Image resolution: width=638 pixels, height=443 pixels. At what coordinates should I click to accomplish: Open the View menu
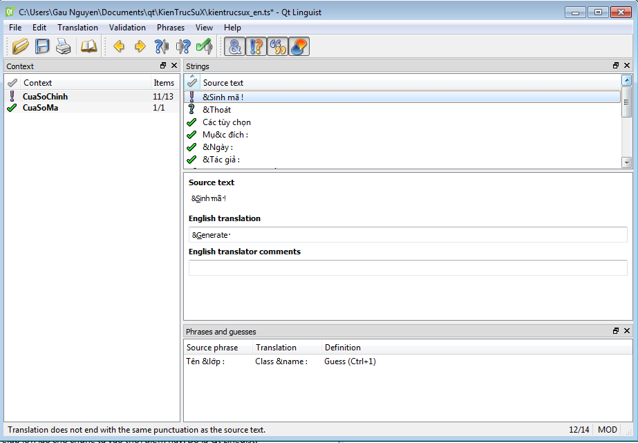204,27
